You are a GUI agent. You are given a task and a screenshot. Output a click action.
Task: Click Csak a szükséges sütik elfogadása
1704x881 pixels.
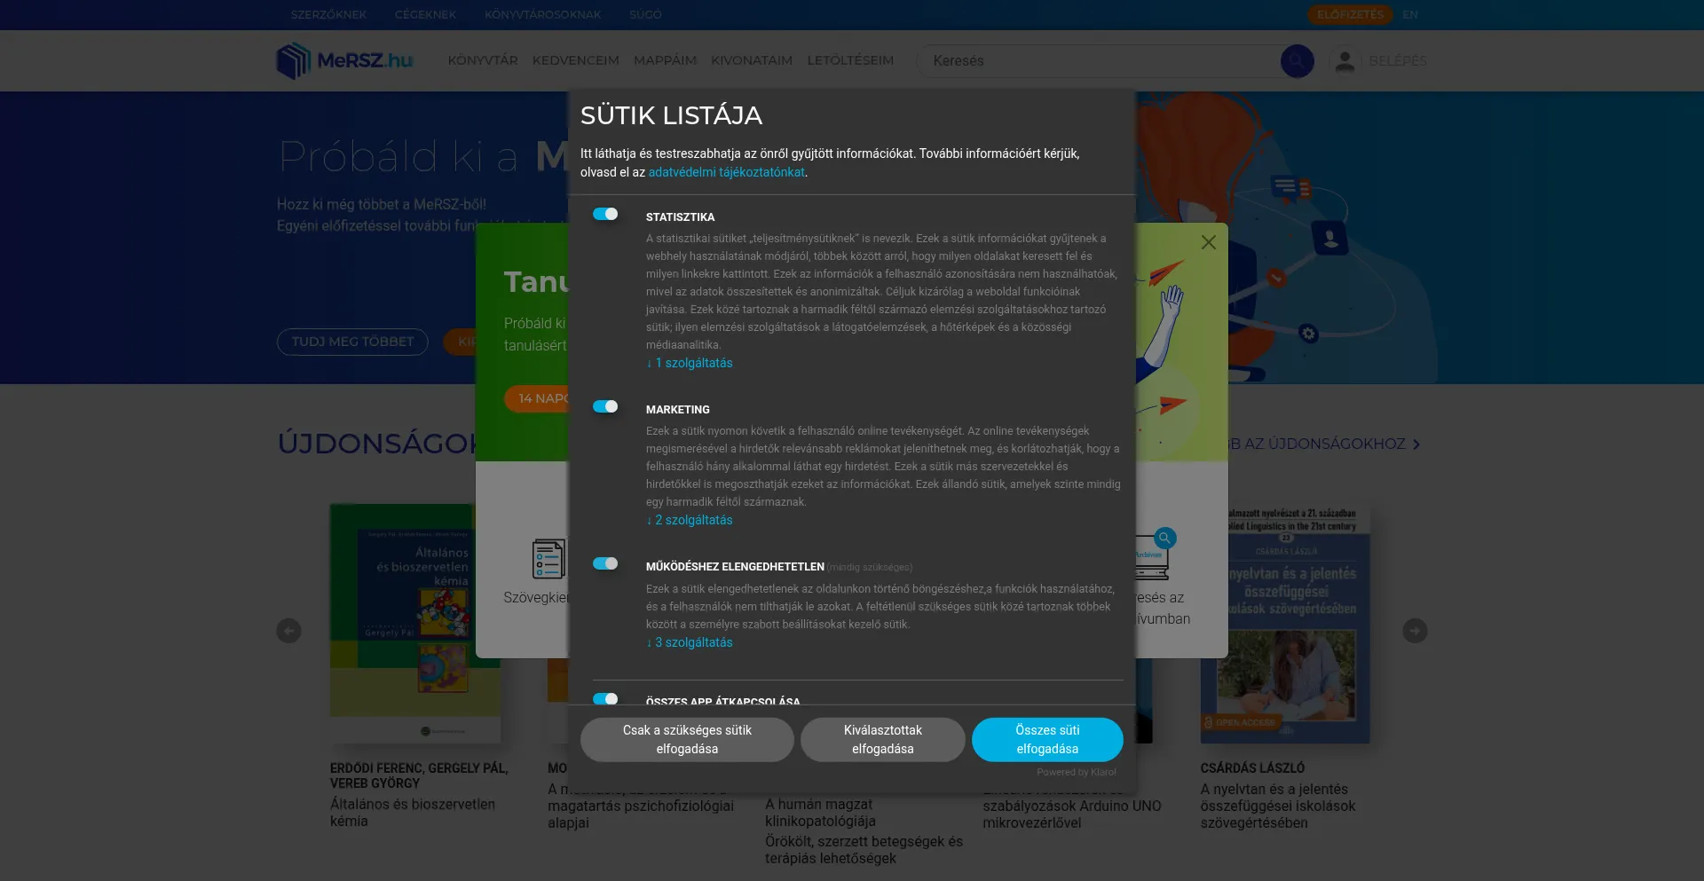[687, 739]
